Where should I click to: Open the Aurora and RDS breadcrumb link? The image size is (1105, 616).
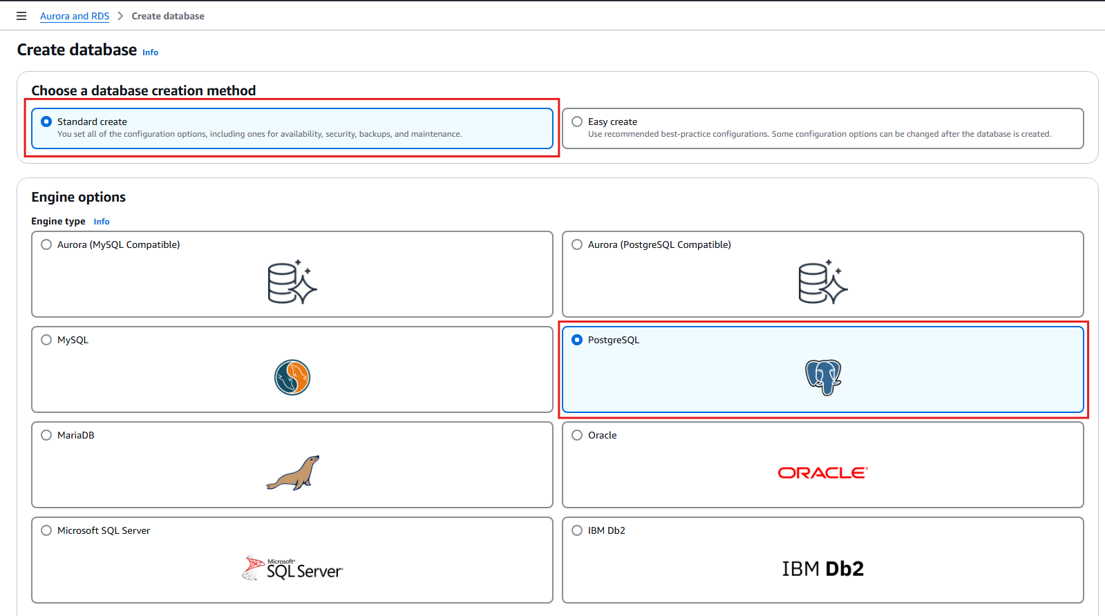(75, 16)
